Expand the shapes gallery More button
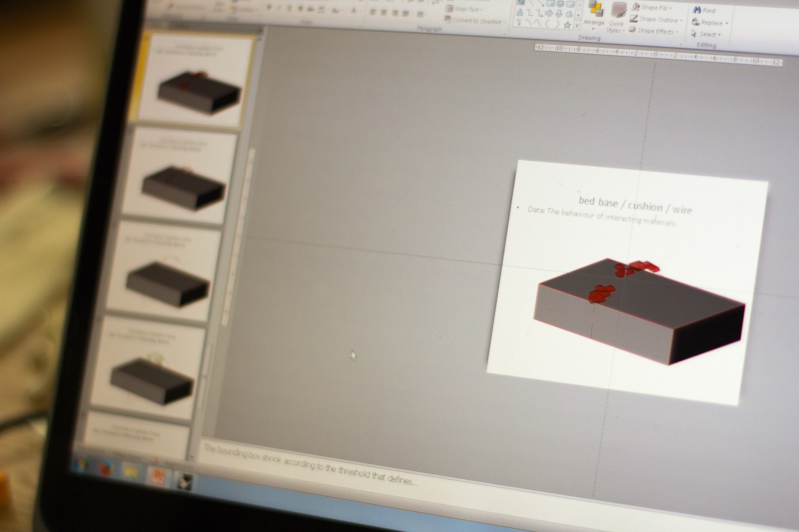 (577, 26)
